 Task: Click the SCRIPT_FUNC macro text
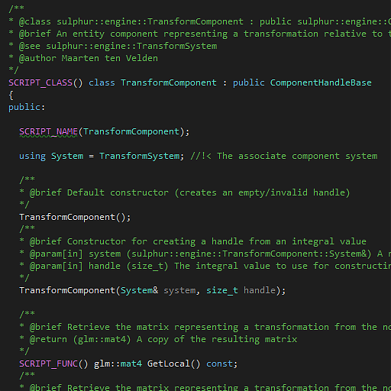pyautogui.click(x=48, y=364)
